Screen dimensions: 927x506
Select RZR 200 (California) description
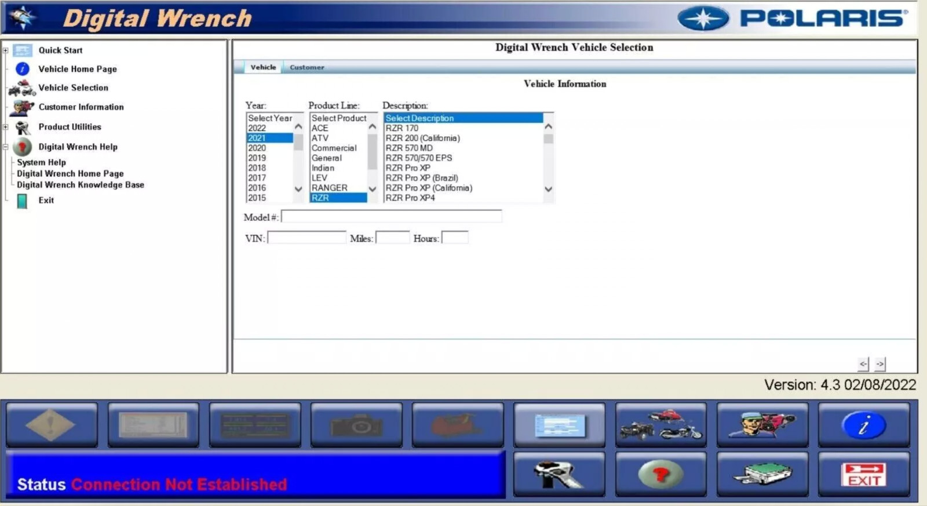point(463,138)
